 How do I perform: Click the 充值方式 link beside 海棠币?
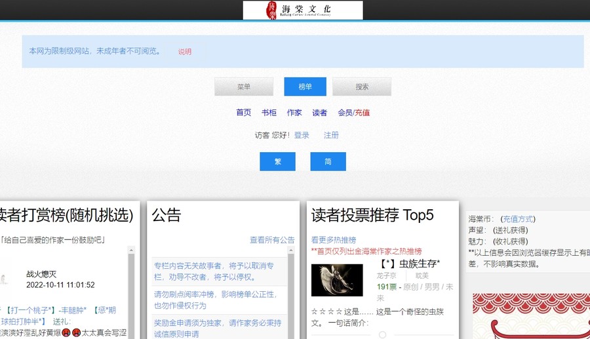[x=518, y=219]
